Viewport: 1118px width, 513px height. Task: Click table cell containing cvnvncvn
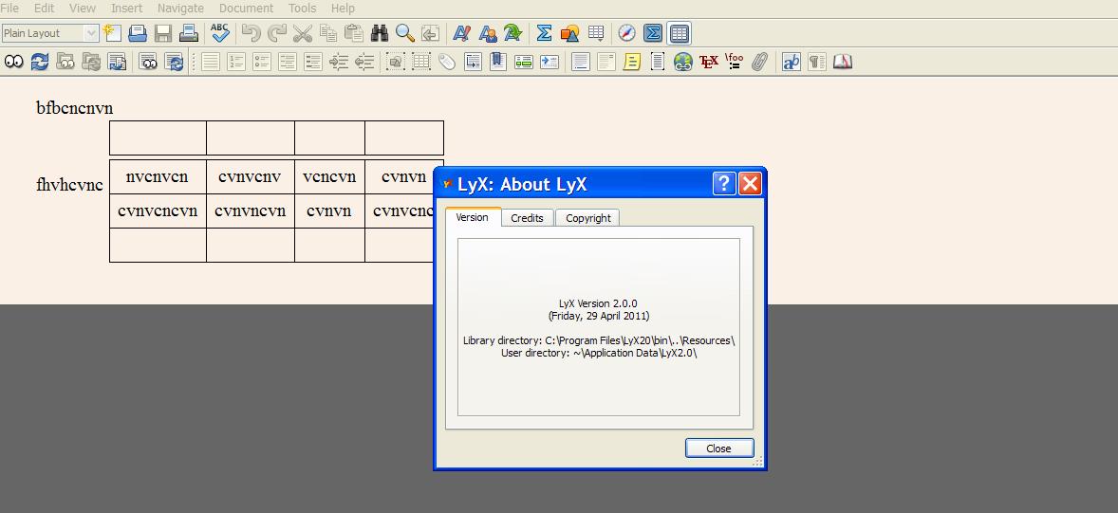251,211
